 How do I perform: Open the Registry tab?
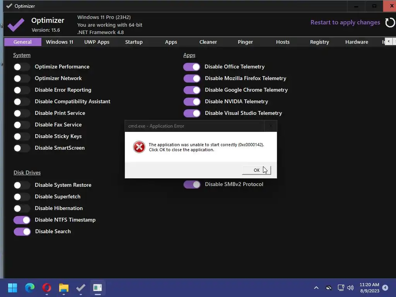coord(319,42)
